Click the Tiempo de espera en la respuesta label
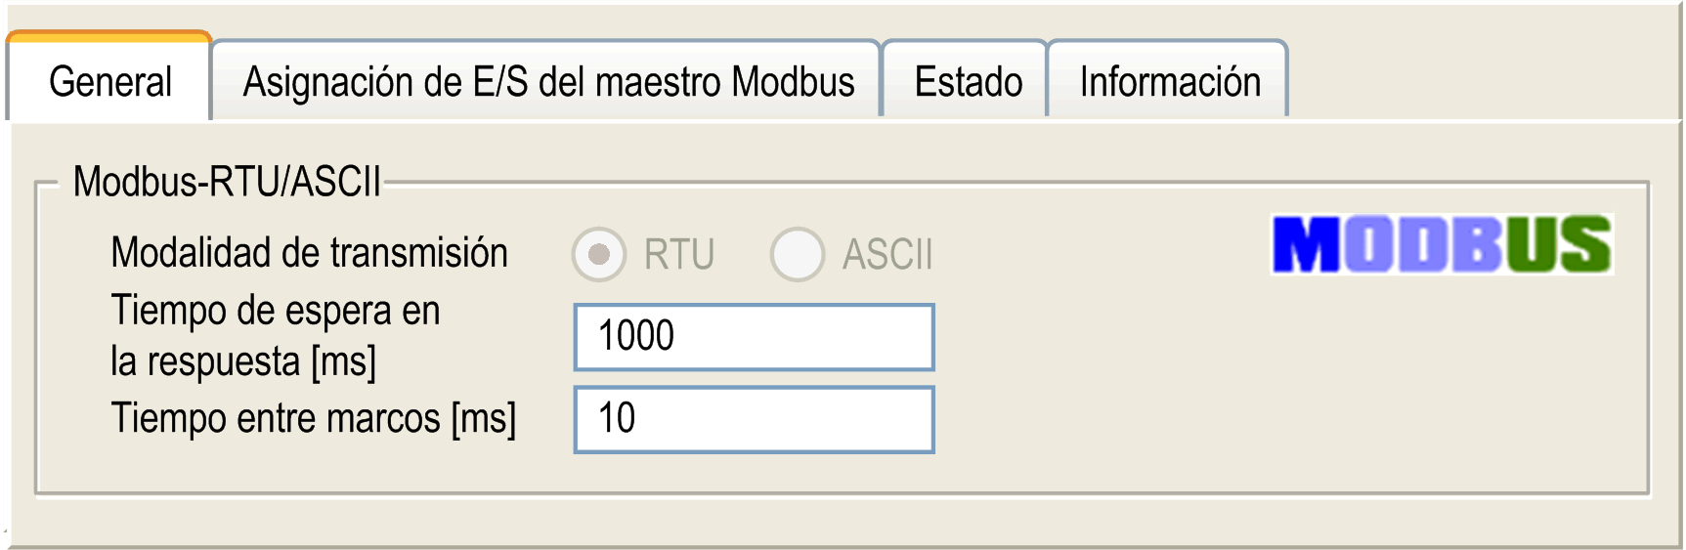This screenshot has height=550, width=1686. tap(276, 336)
